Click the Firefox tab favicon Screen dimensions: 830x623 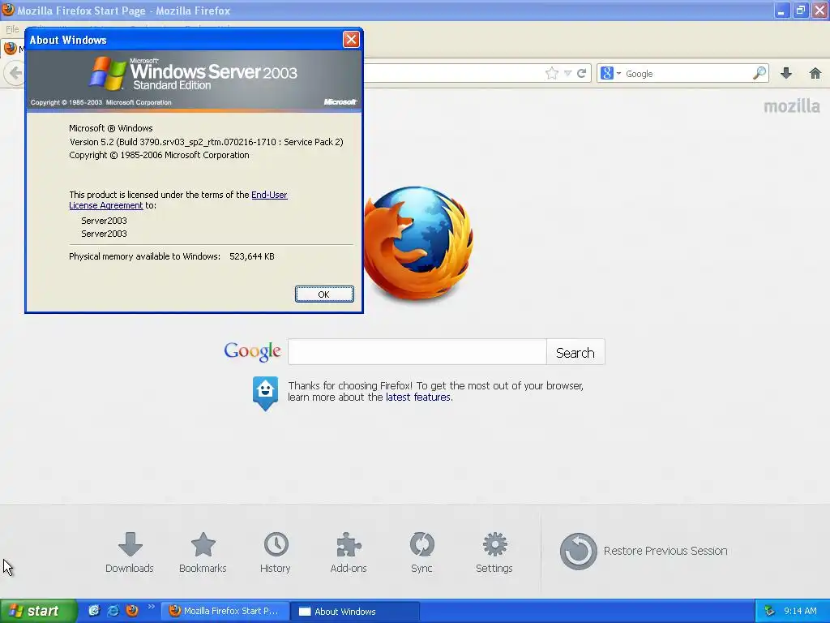click(x=10, y=48)
